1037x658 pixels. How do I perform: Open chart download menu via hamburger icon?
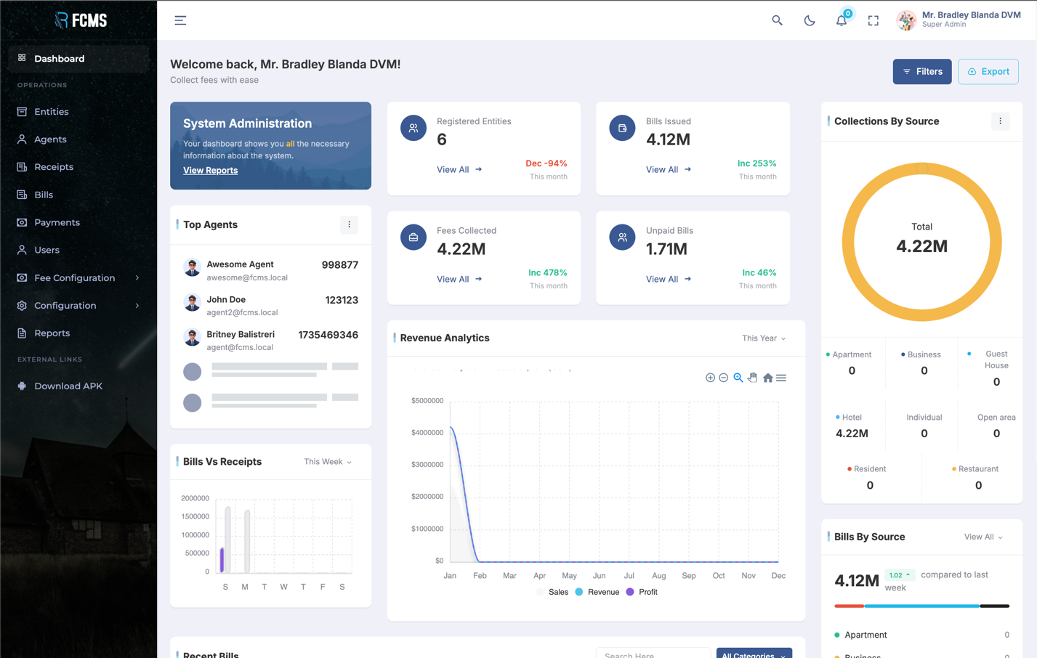point(782,378)
